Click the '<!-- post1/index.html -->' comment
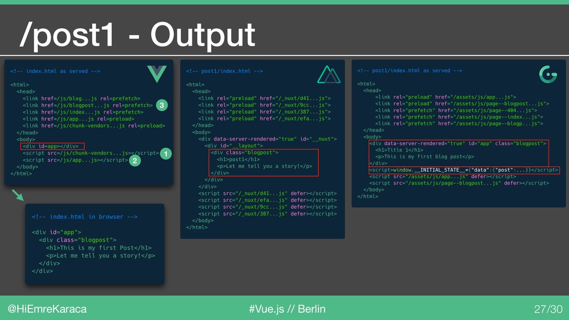 [x=224, y=71]
